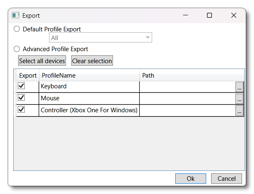Cancel the Export dialog
The image size is (254, 194).
[226, 178]
